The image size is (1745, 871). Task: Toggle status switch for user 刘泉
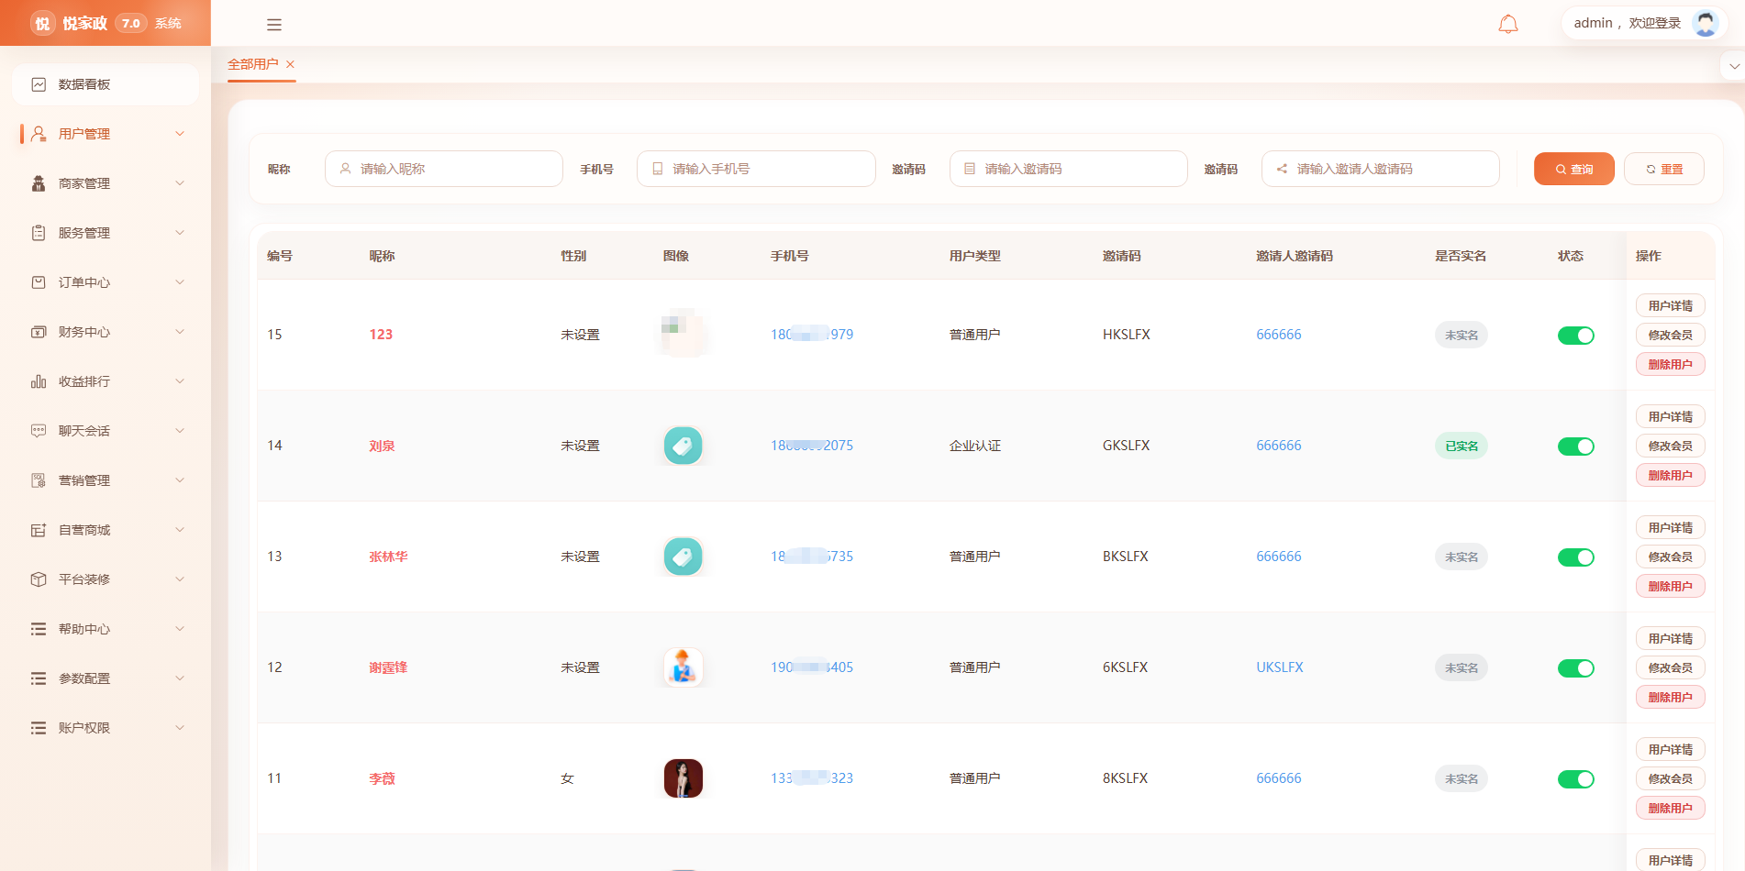point(1575,447)
